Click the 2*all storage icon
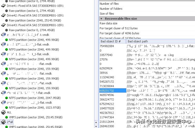The width and height of the screenshot is (195, 128). (3, 122)
